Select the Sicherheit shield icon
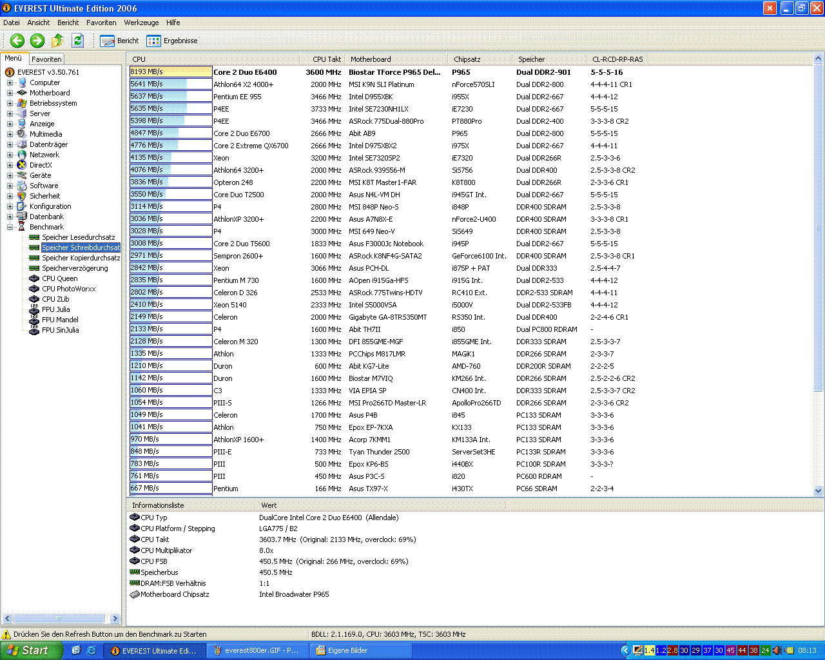825x660 pixels. [x=22, y=196]
